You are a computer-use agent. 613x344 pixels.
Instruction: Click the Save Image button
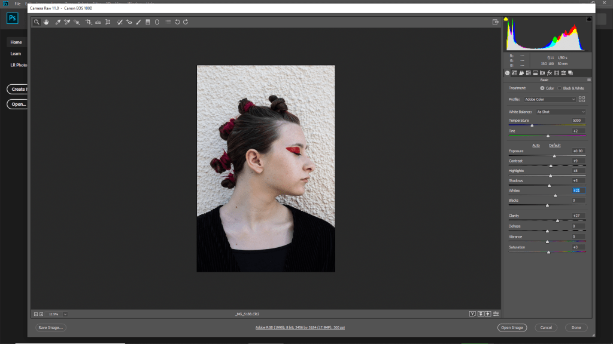[x=51, y=327]
